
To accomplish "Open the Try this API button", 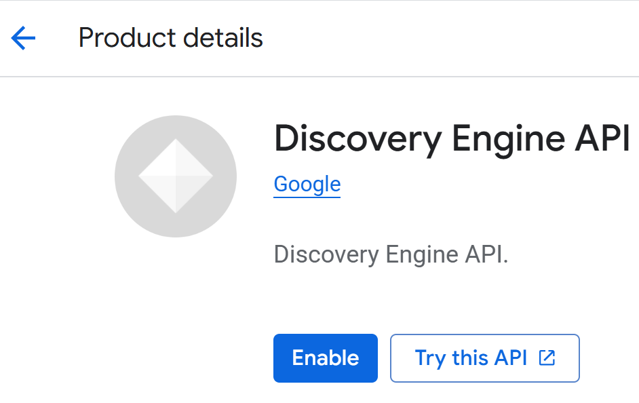I will pyautogui.click(x=484, y=358).
